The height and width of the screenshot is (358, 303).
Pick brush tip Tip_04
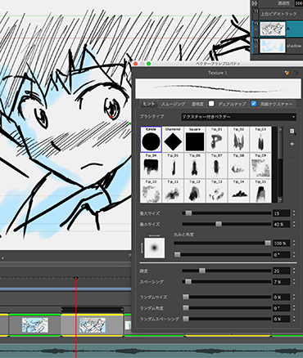(151, 165)
